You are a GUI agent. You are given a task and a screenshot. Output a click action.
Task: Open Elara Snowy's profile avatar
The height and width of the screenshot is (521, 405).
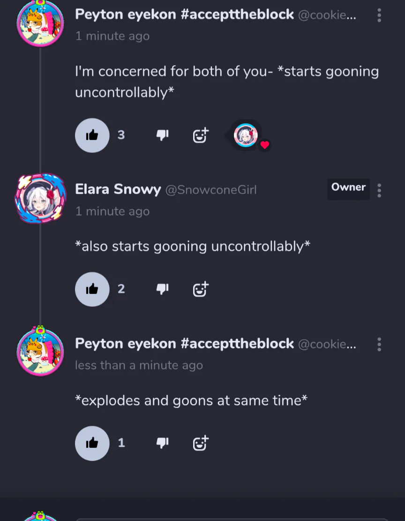tap(40, 198)
